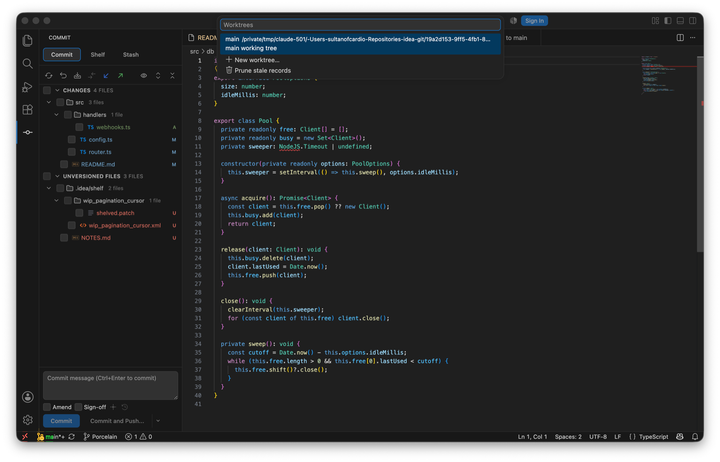Open Run and Debug in activity bar

[27, 87]
